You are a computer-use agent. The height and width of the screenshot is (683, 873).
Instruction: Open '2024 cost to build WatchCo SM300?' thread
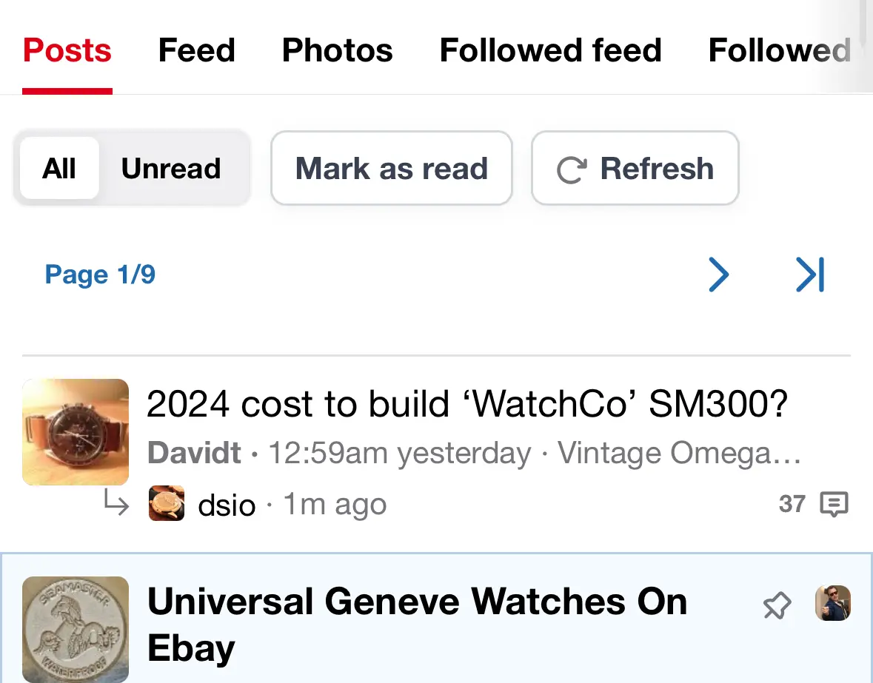pos(466,404)
